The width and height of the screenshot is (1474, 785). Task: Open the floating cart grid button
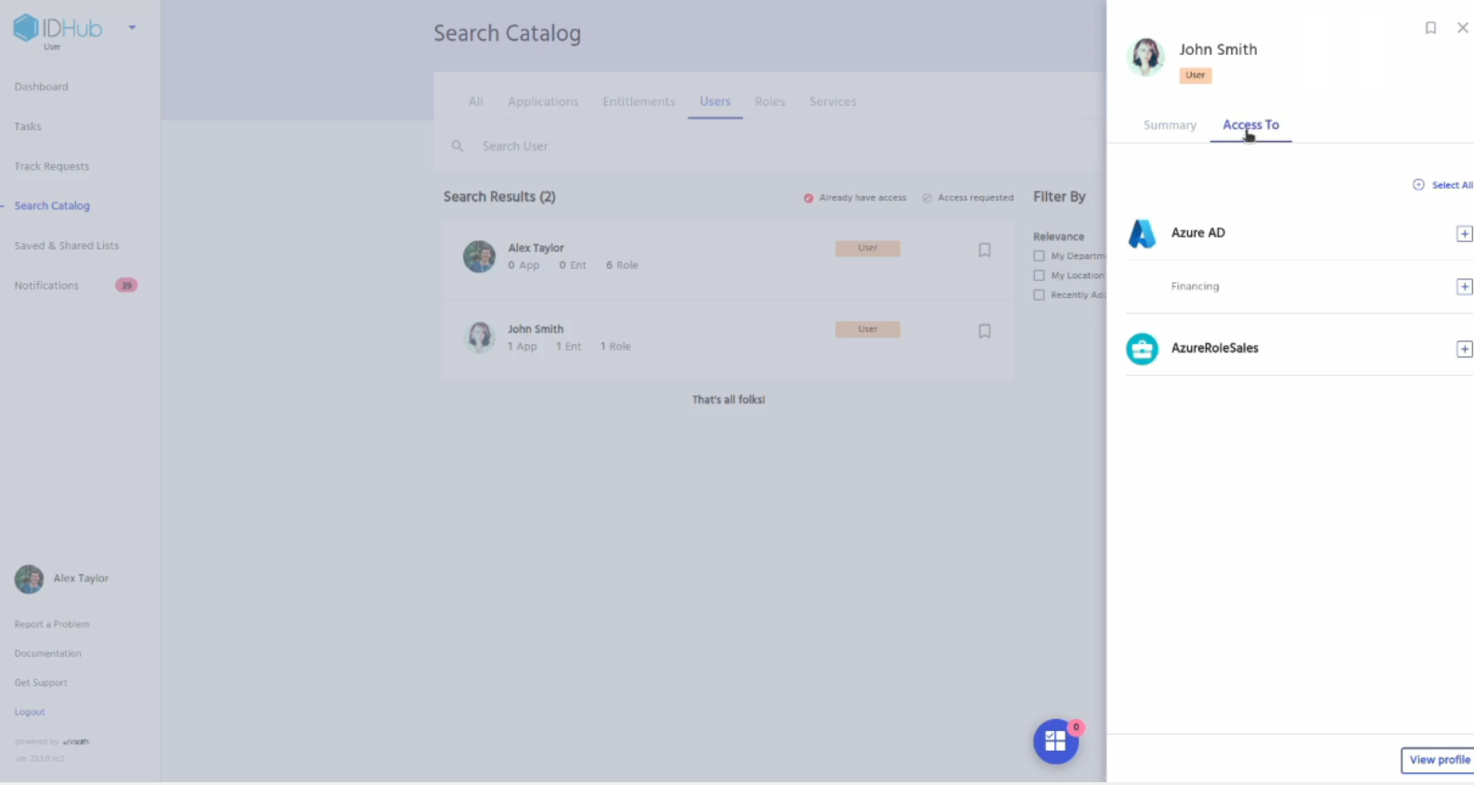click(1055, 741)
